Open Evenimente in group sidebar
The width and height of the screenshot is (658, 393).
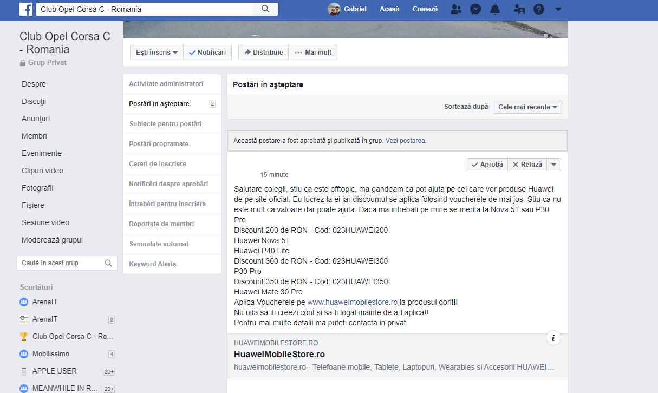(x=42, y=153)
